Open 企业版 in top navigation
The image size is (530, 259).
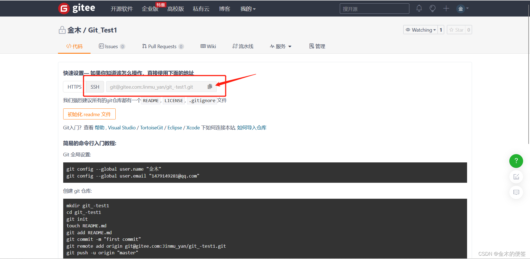point(150,9)
